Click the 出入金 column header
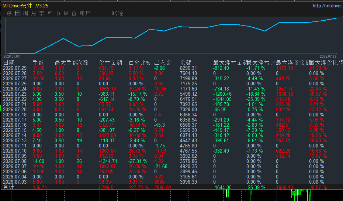 click(x=163, y=63)
